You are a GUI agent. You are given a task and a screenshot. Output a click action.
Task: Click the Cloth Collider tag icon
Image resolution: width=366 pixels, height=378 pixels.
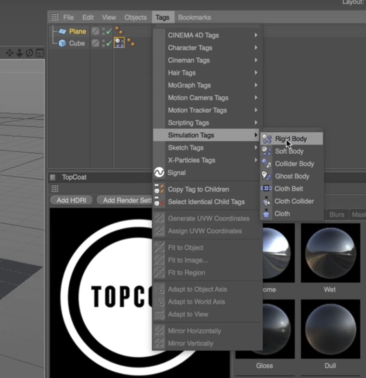click(267, 201)
